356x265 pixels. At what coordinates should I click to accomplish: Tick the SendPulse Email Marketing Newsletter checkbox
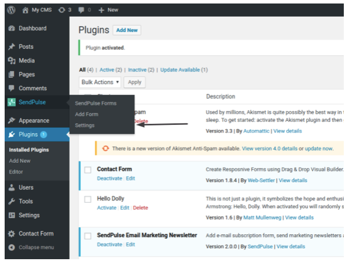(x=88, y=236)
